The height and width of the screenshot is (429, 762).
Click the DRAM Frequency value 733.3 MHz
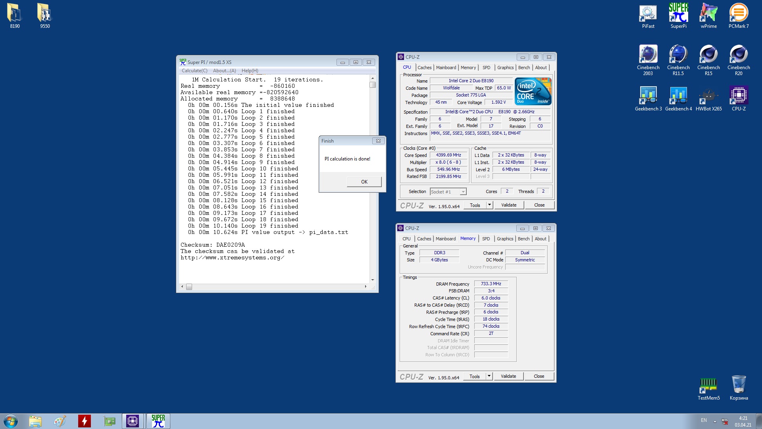(x=491, y=284)
